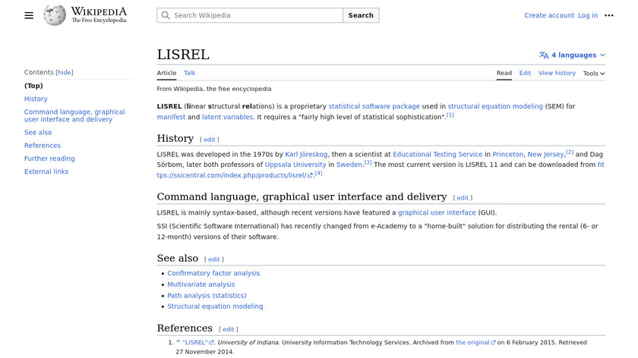Edit the References section
Viewport: 638px width, 358px height.
tap(228, 329)
